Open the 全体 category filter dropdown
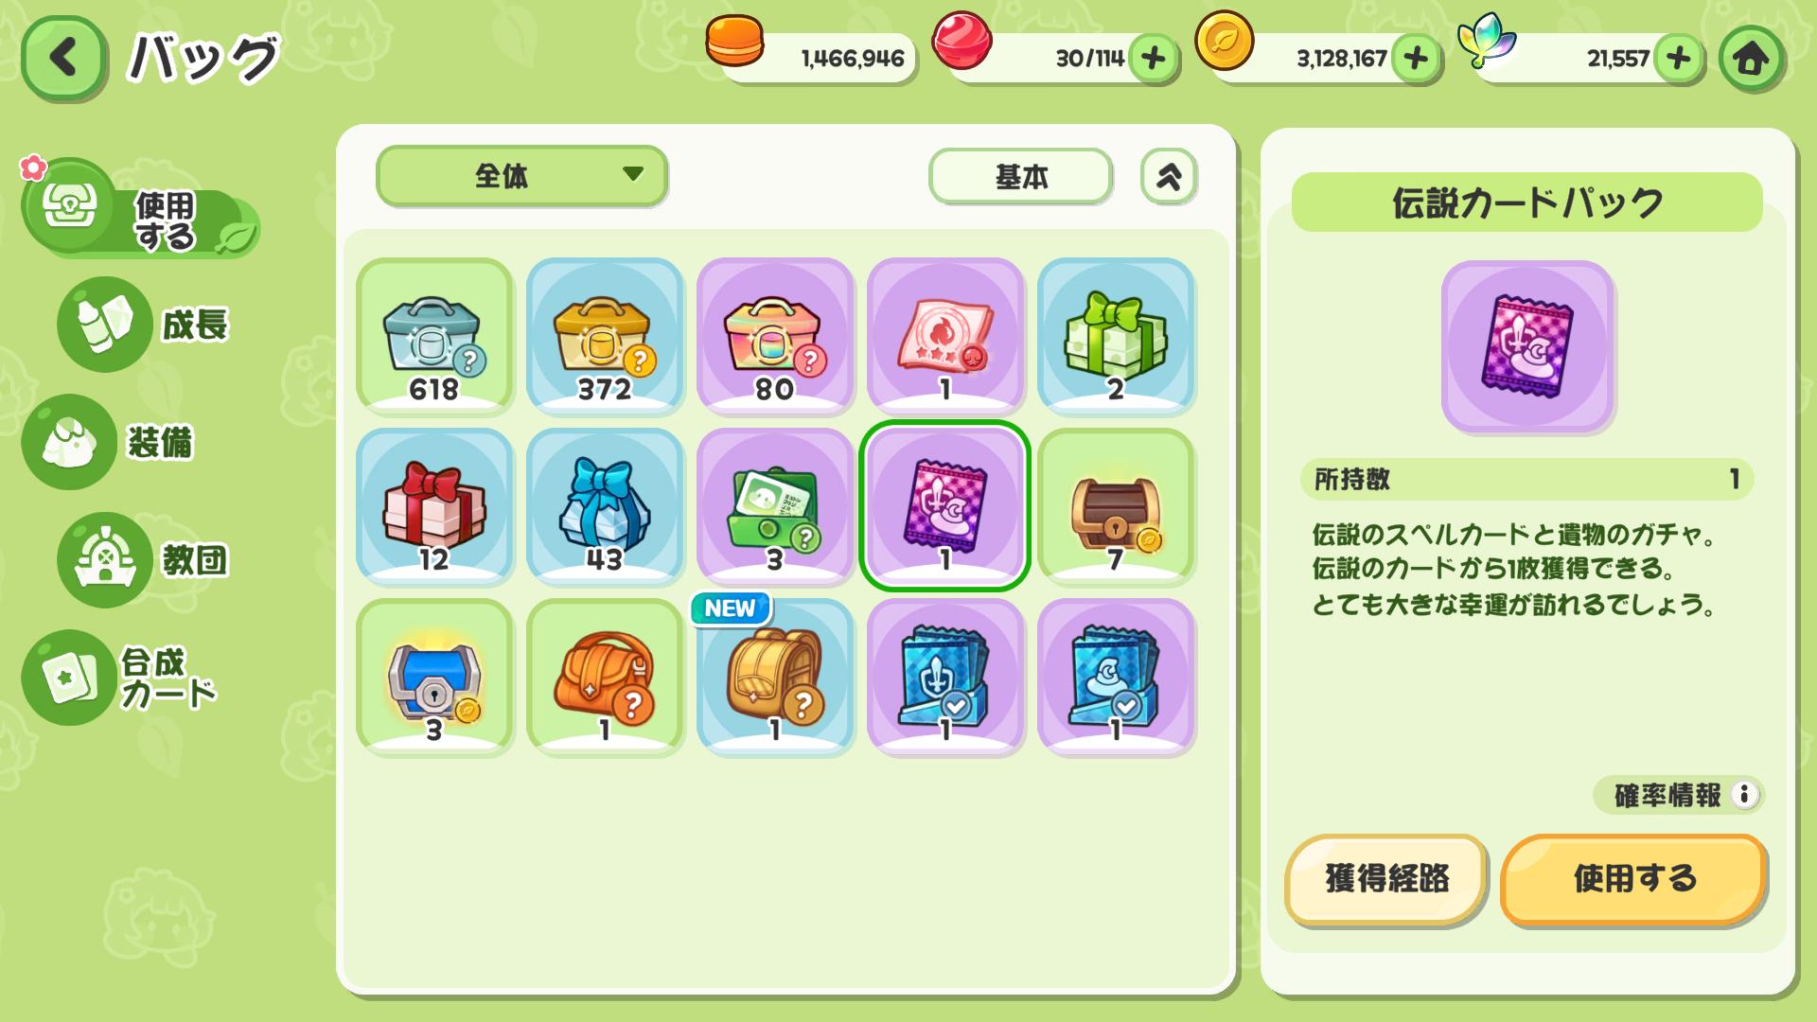 (521, 175)
